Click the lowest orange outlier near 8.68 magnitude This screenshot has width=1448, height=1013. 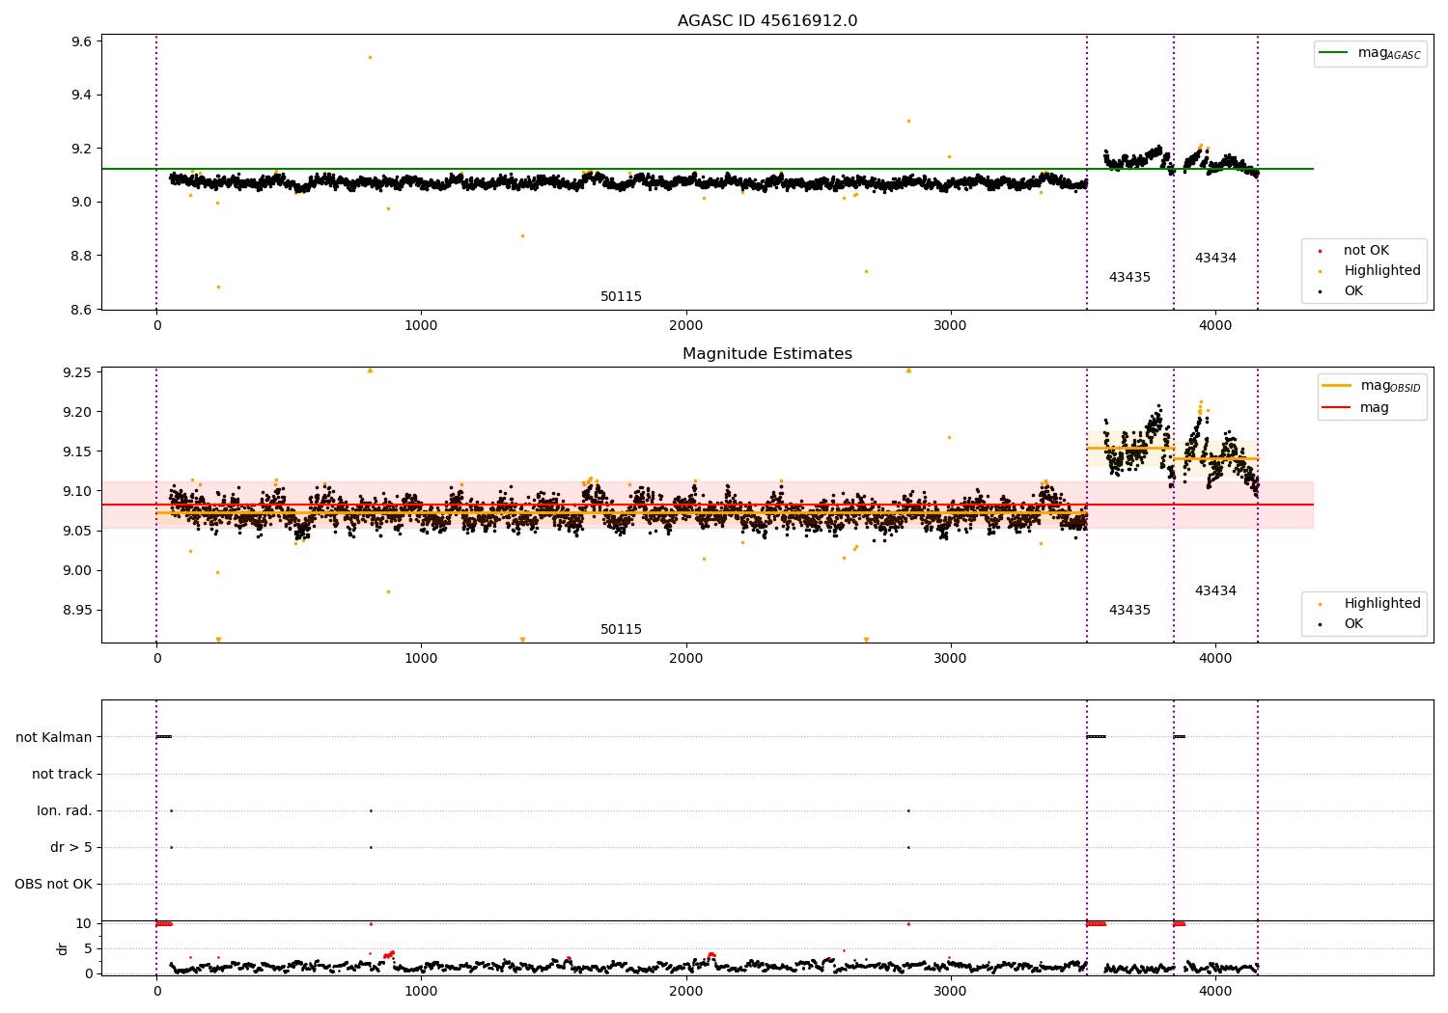click(x=218, y=287)
